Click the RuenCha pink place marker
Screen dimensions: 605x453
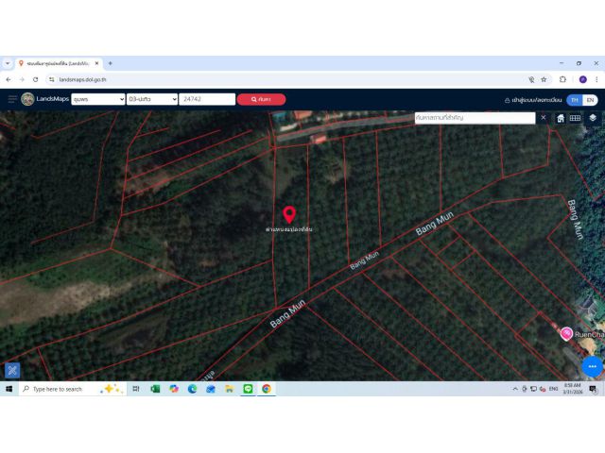[x=566, y=333]
